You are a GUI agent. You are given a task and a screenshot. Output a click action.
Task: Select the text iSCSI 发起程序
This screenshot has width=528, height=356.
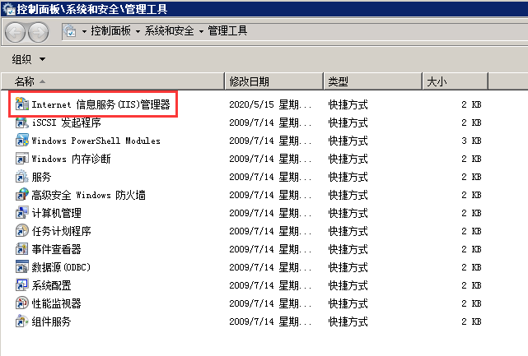coord(67,123)
